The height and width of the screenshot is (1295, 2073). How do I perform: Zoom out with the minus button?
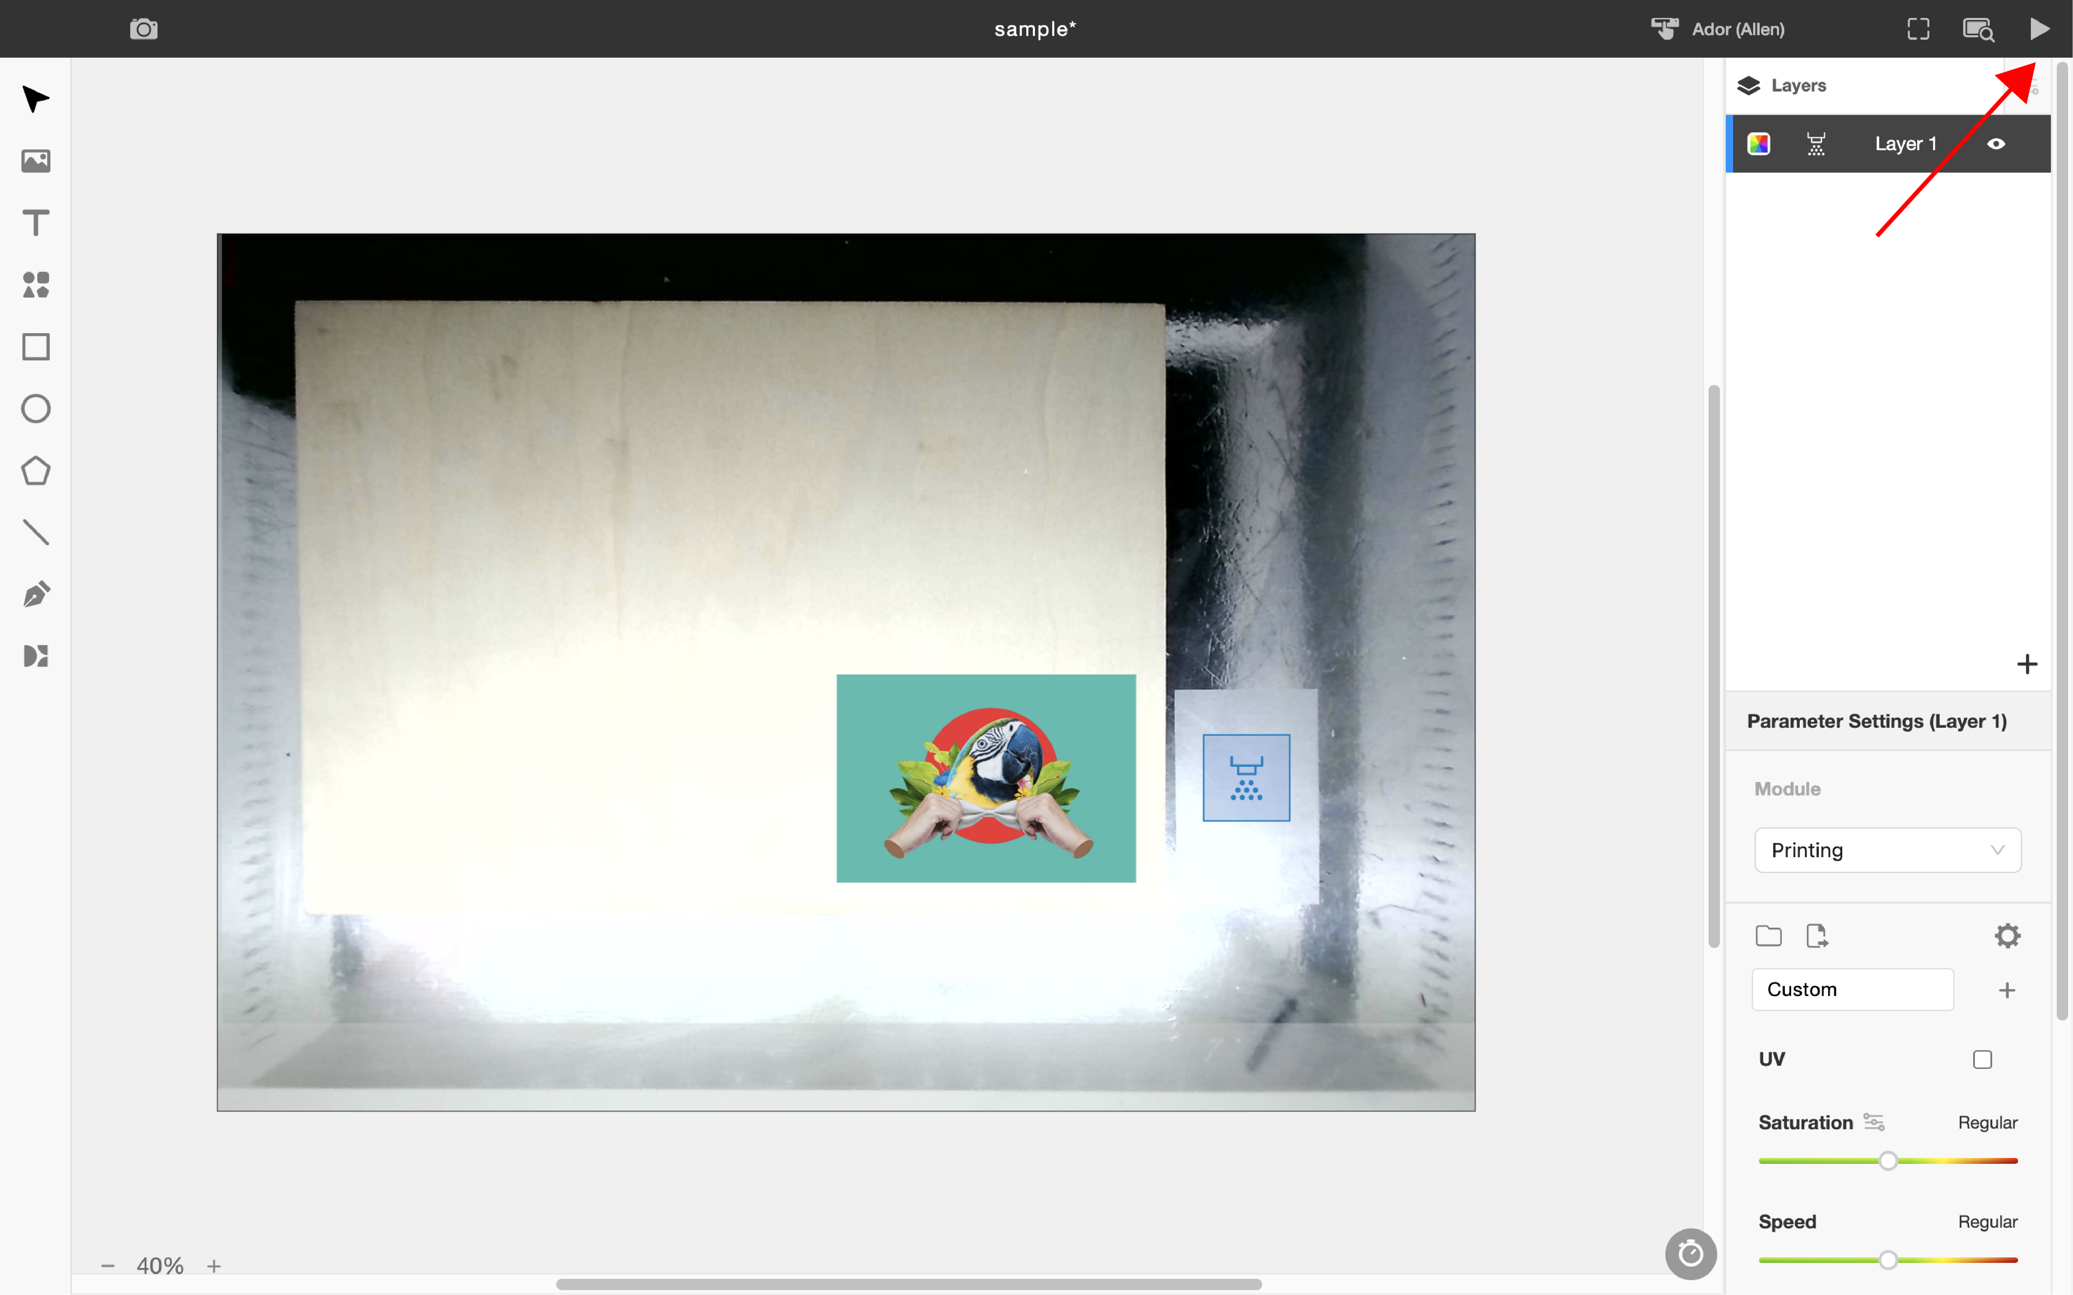click(108, 1266)
